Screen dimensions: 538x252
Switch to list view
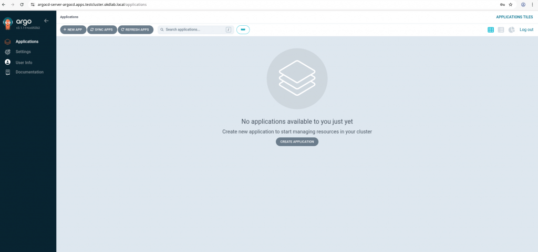[501, 29]
